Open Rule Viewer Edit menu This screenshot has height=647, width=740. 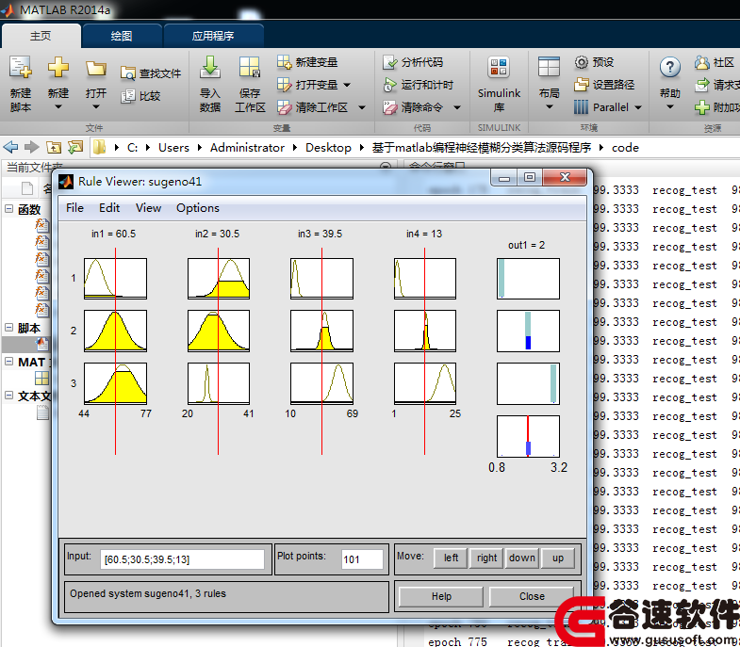(109, 208)
